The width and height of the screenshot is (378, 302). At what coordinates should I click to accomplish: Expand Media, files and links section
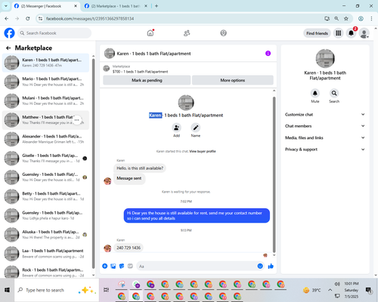point(325,137)
